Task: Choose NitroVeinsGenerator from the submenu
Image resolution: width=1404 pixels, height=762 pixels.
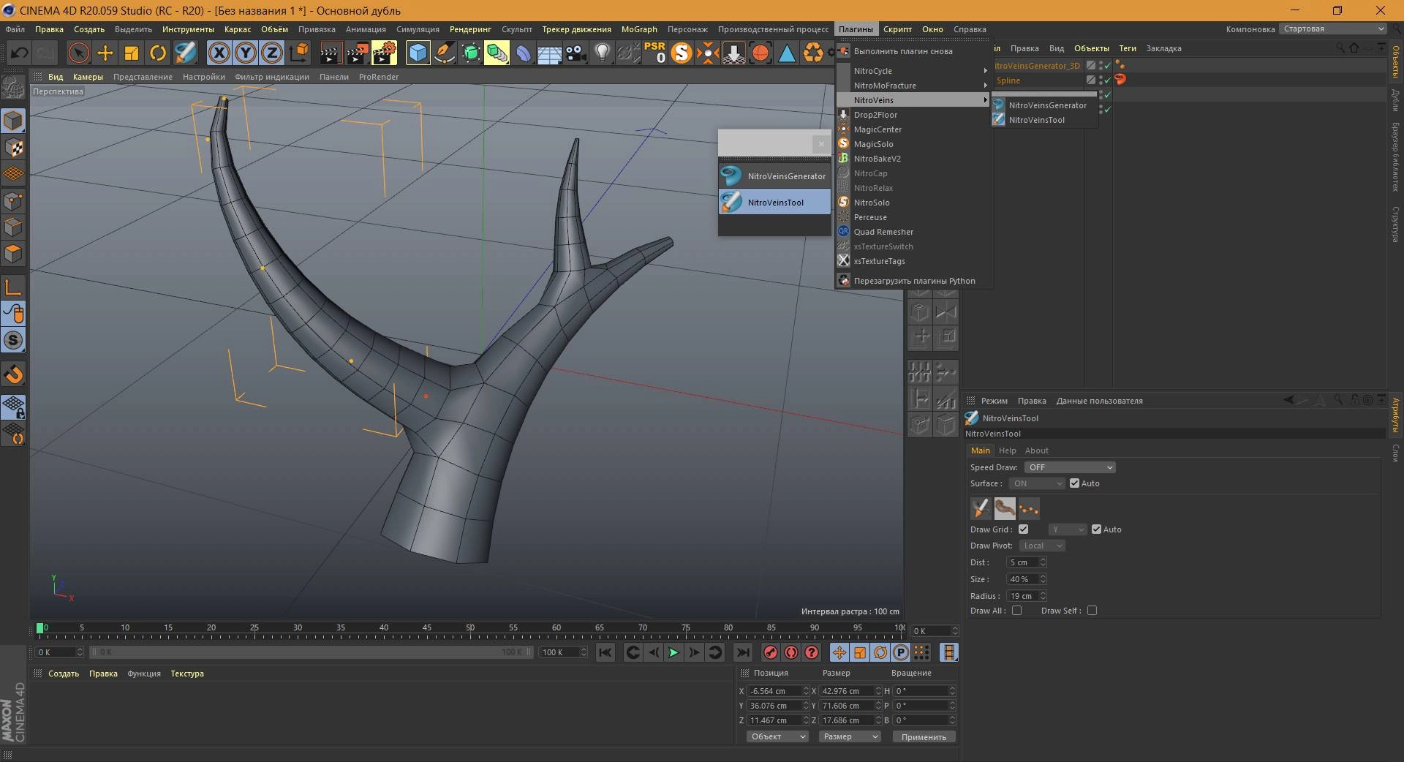Action: click(x=1044, y=105)
